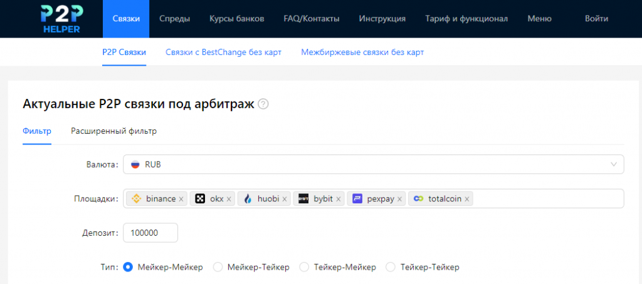Open the Меню navigation item
Viewport: 642px width, 284px height.
pyautogui.click(x=539, y=19)
